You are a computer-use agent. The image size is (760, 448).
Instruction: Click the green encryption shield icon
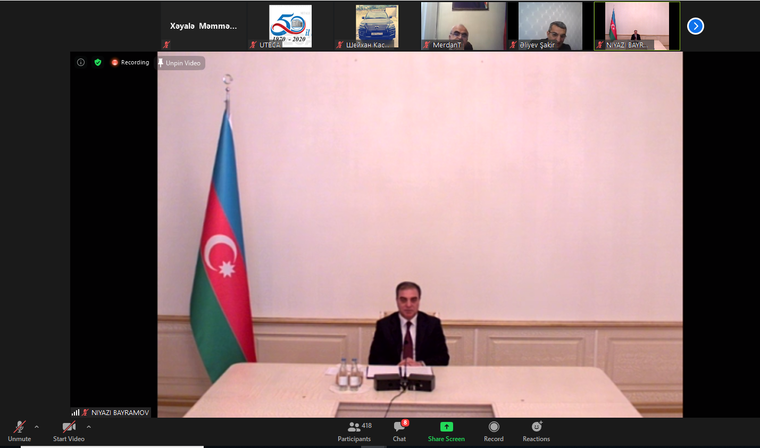[x=98, y=62]
